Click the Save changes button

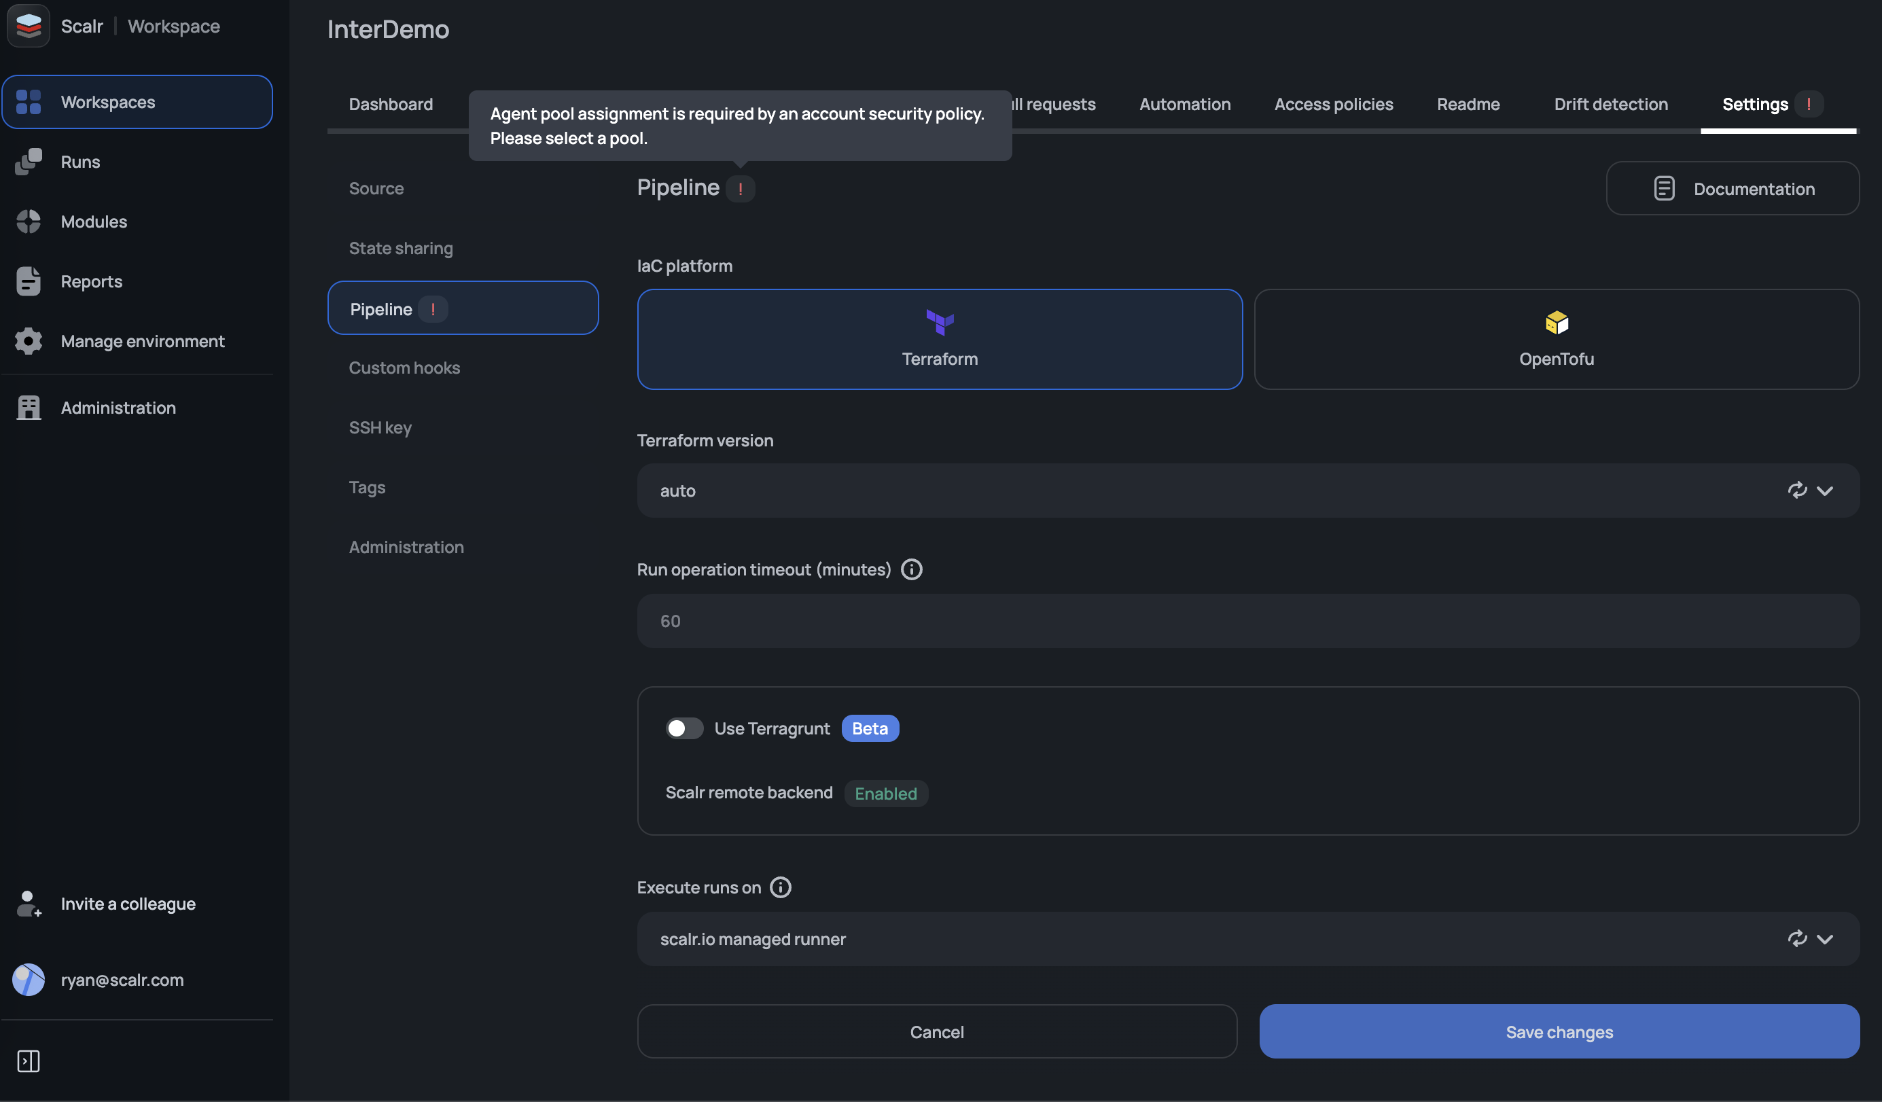click(x=1559, y=1031)
